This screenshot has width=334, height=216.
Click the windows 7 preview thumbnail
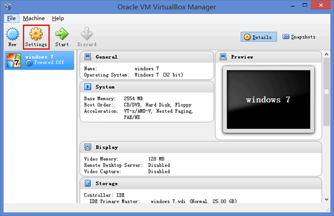pos(268,99)
